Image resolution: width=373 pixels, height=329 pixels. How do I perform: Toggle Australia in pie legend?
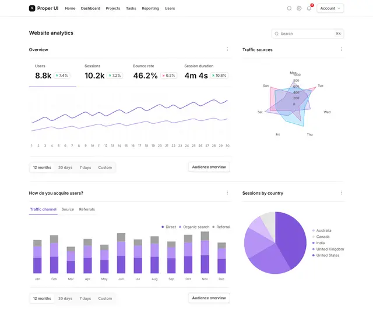322,231
